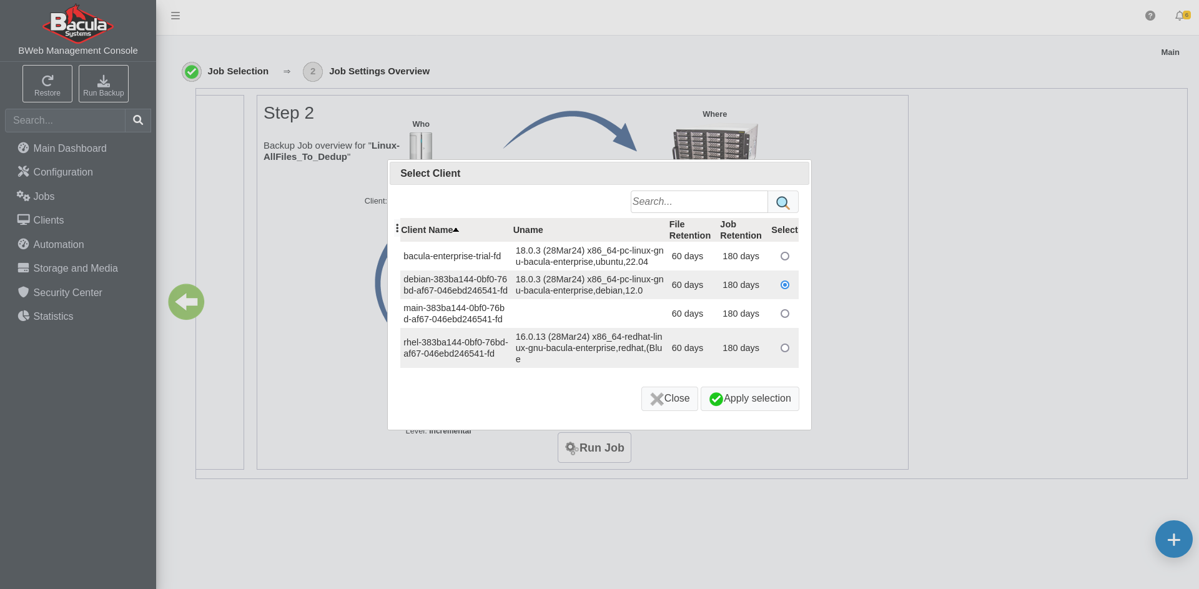Select radio for main-383ba144 client
Image resolution: width=1199 pixels, height=589 pixels.
point(785,314)
